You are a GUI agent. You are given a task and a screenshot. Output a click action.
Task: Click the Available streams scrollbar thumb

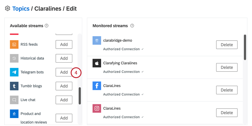tap(80, 96)
